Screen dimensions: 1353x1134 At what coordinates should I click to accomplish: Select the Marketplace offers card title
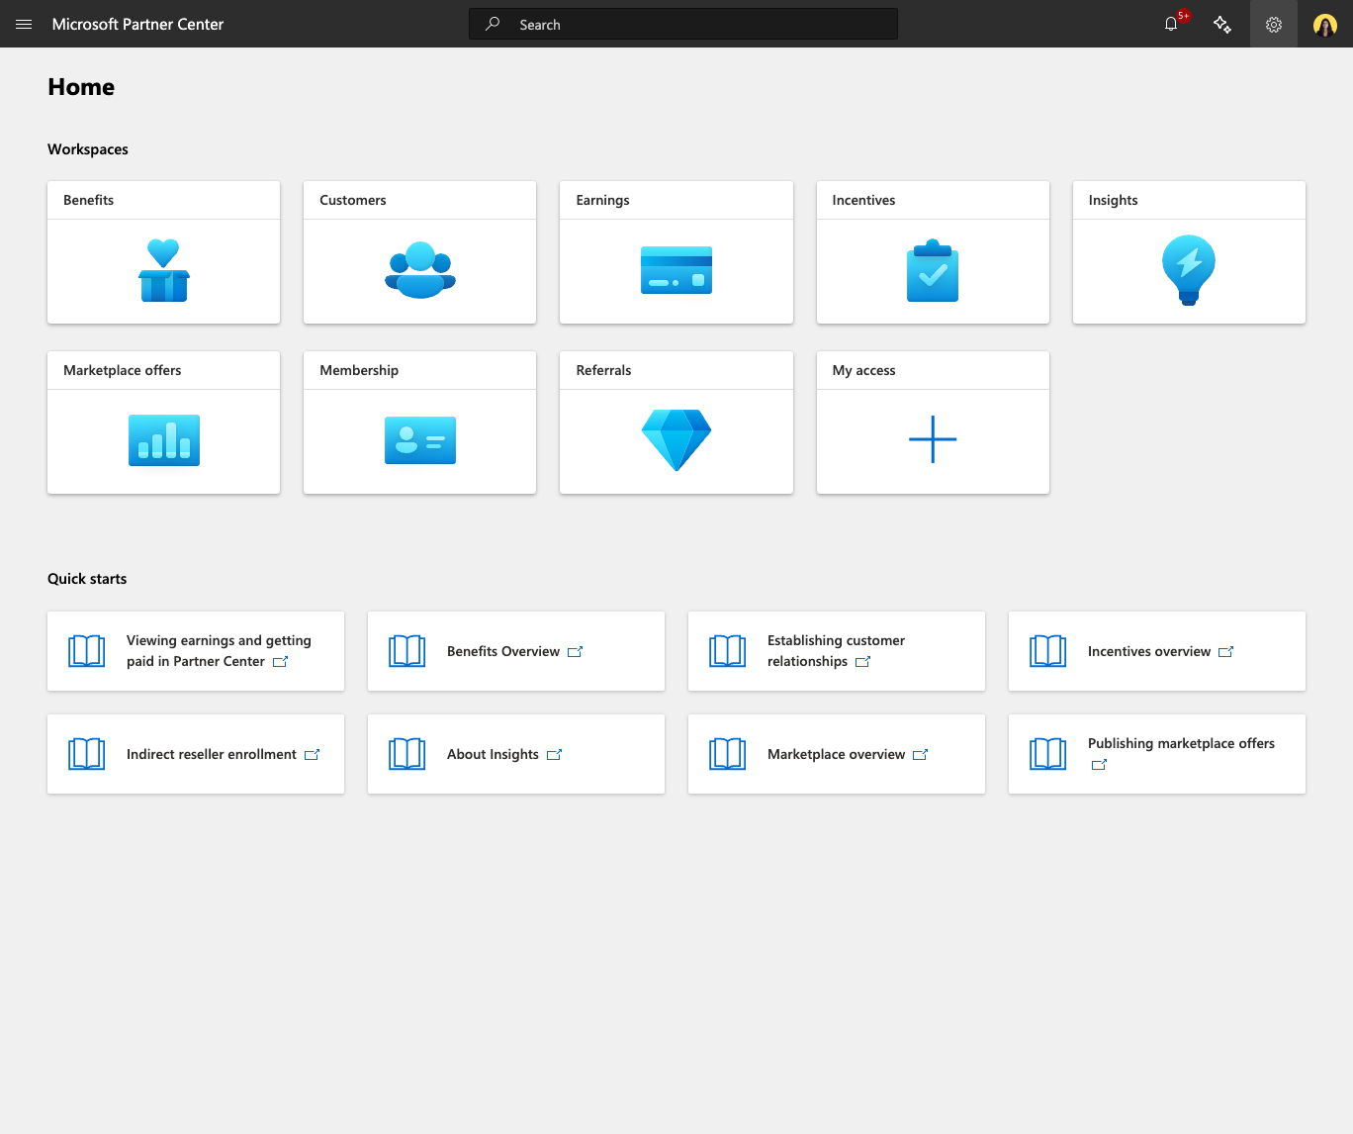[x=123, y=370]
